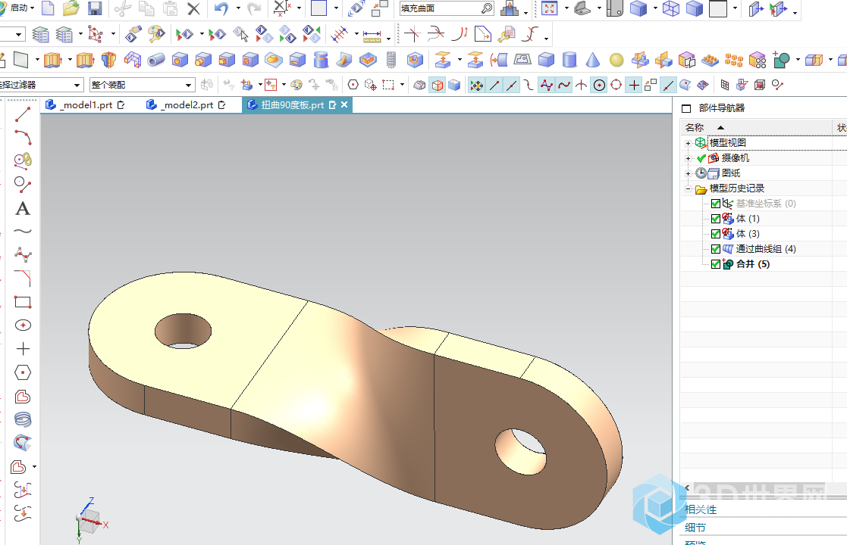847x545 pixels.
Task: Uncheck the 合并 (5) feature checkbox
Action: coord(716,264)
